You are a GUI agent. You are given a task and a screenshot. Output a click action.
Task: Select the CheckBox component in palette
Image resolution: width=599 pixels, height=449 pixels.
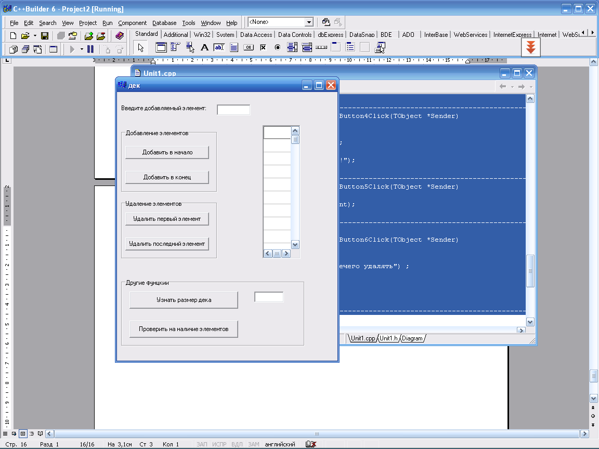[263, 48]
